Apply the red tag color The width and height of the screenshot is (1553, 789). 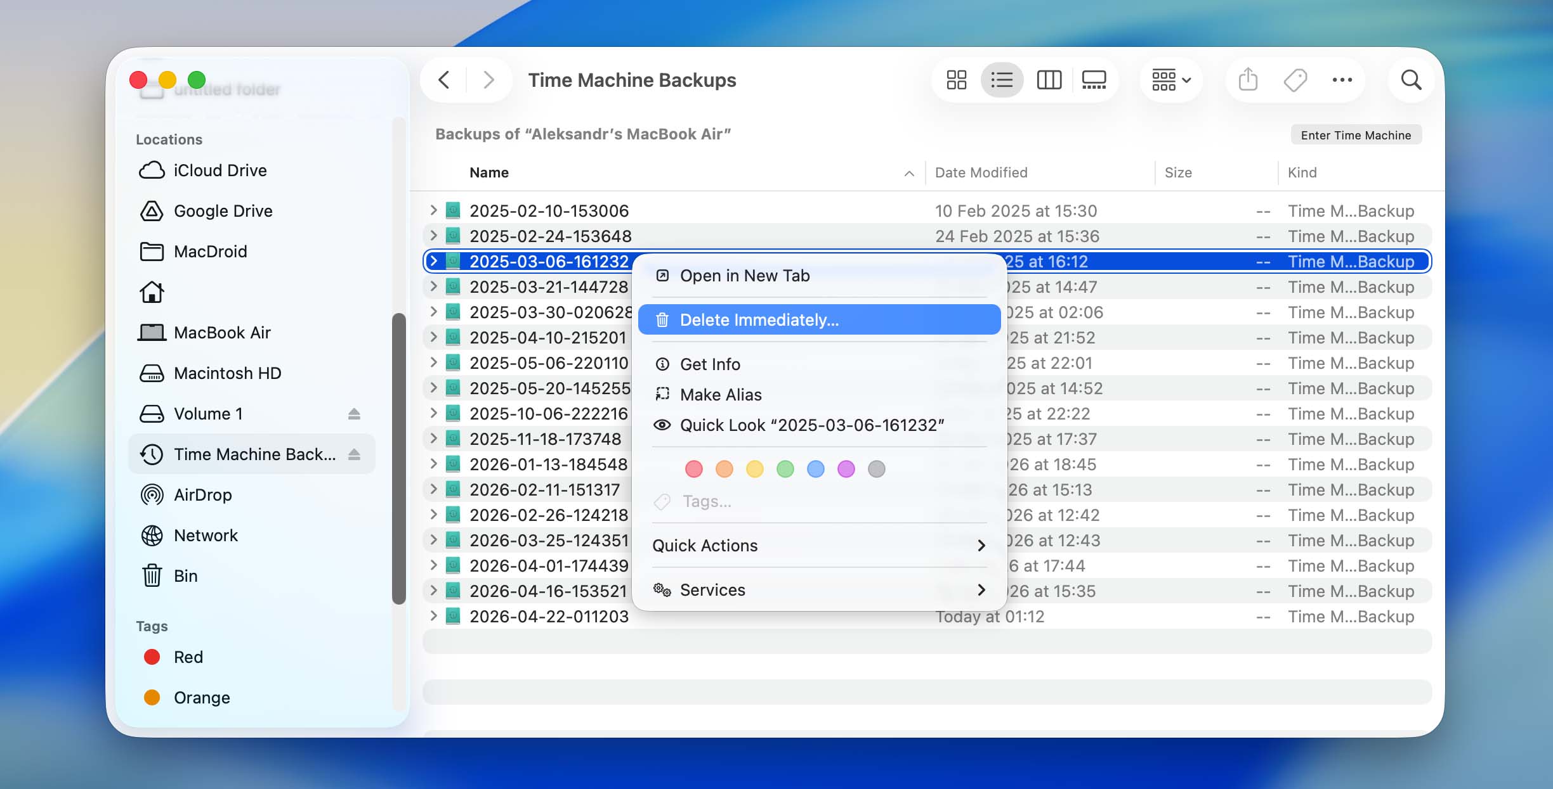(x=693, y=469)
